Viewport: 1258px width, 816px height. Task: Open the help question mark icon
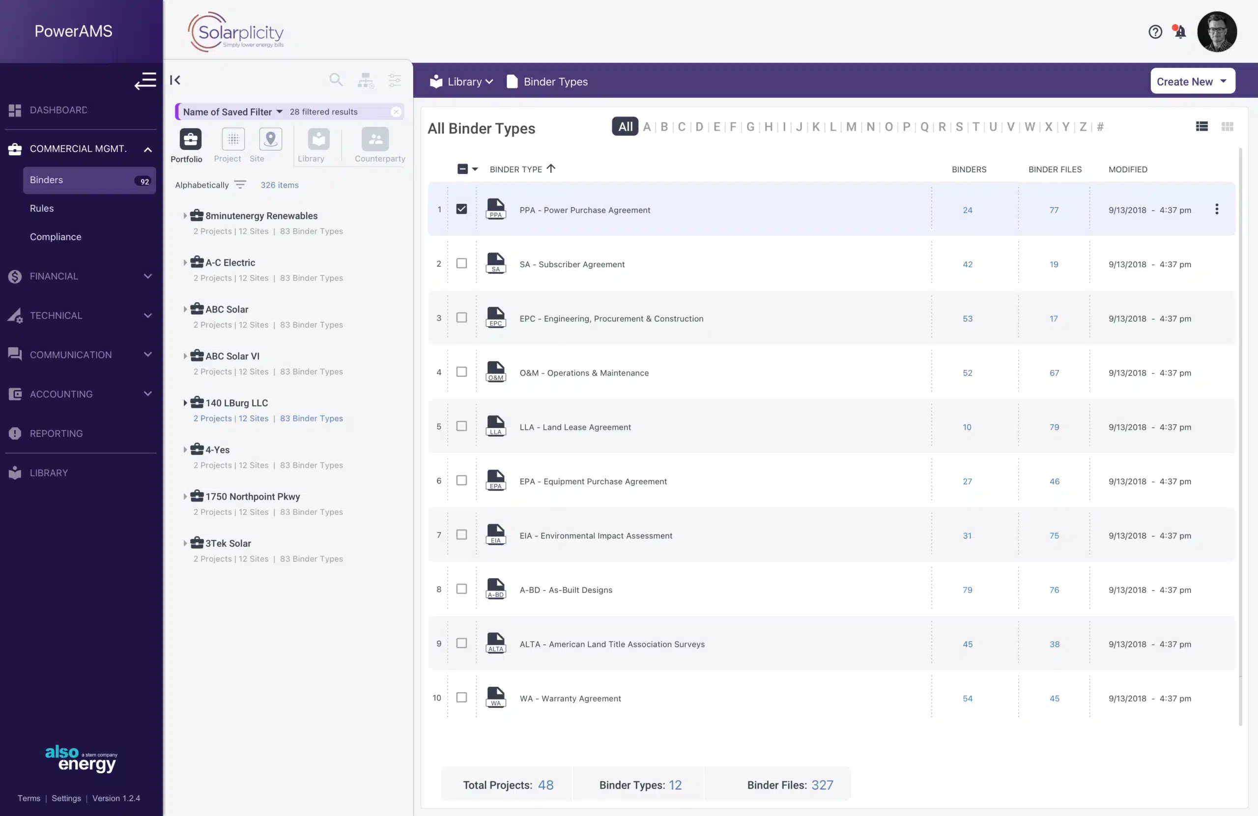pyautogui.click(x=1155, y=32)
